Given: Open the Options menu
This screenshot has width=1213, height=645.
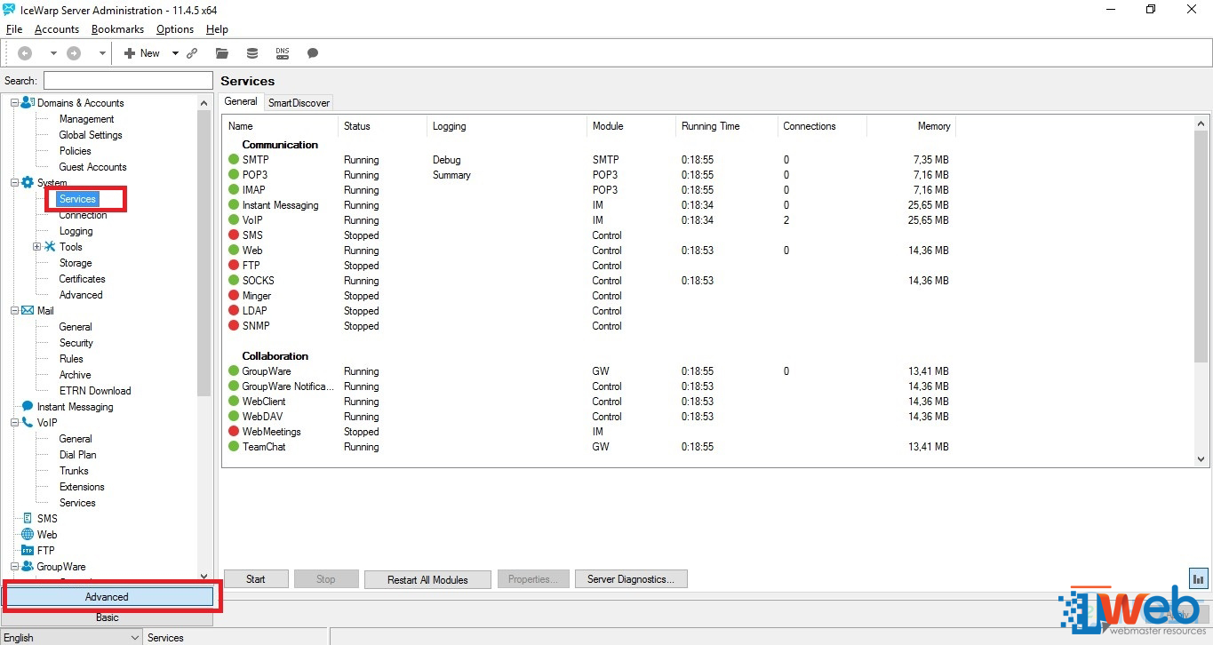Looking at the screenshot, I should point(175,29).
